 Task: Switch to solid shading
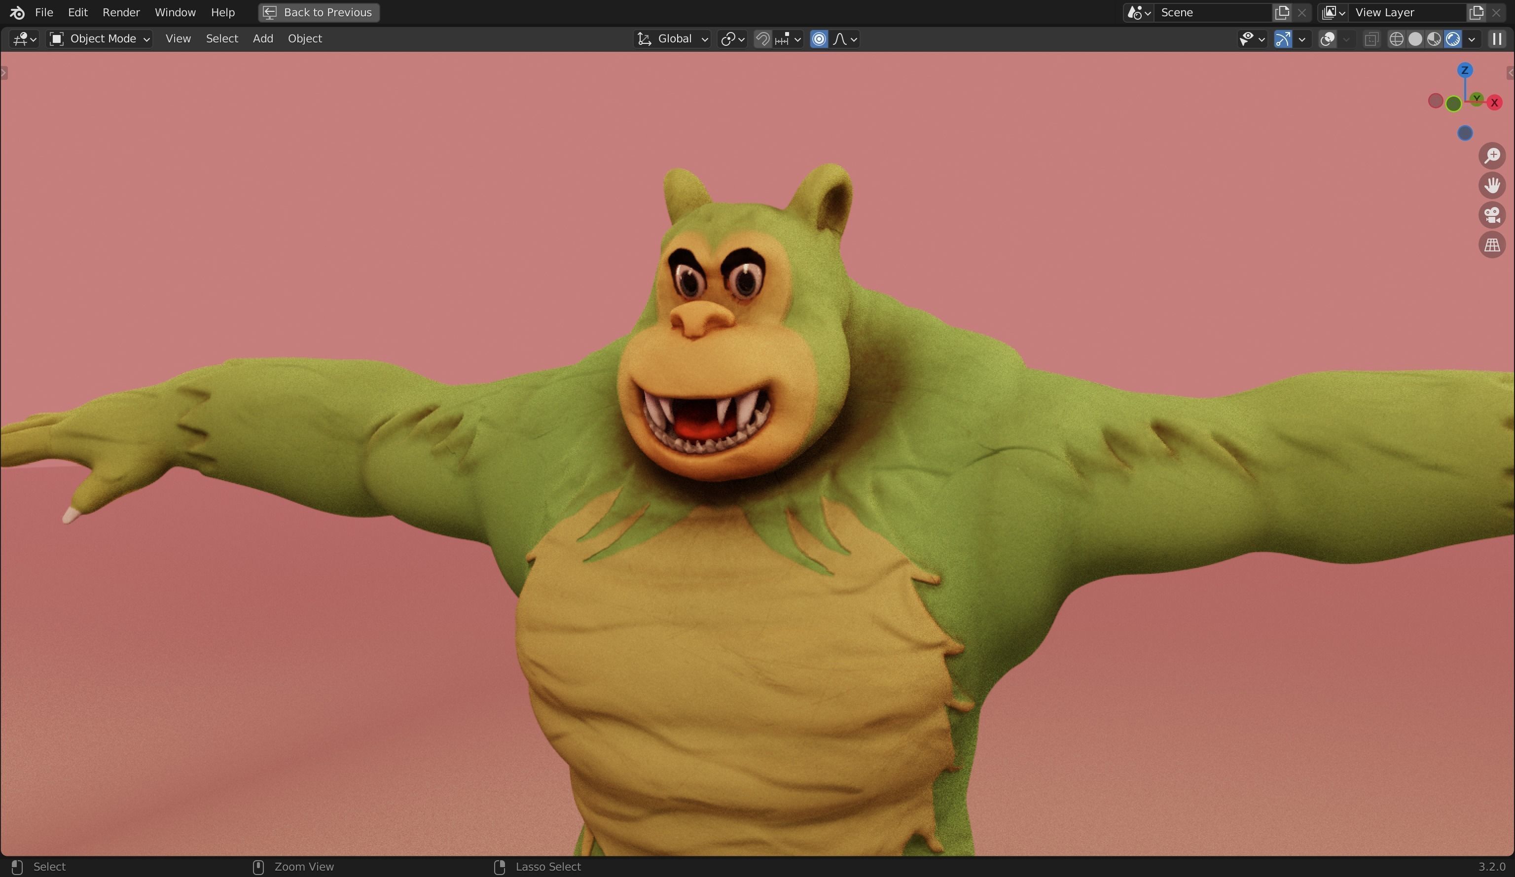(x=1415, y=39)
